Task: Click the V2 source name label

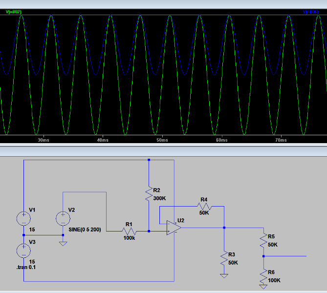Action: pyautogui.click(x=71, y=210)
